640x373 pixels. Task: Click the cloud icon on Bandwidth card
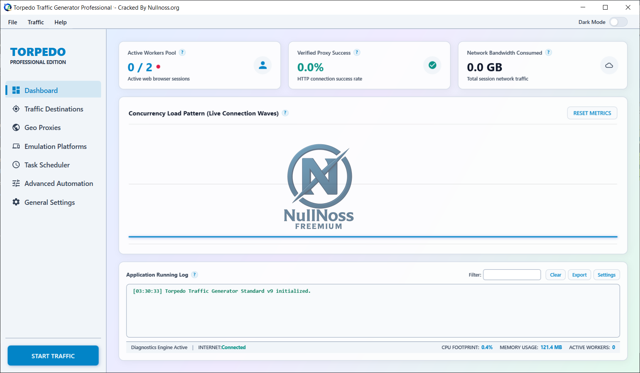pos(609,65)
